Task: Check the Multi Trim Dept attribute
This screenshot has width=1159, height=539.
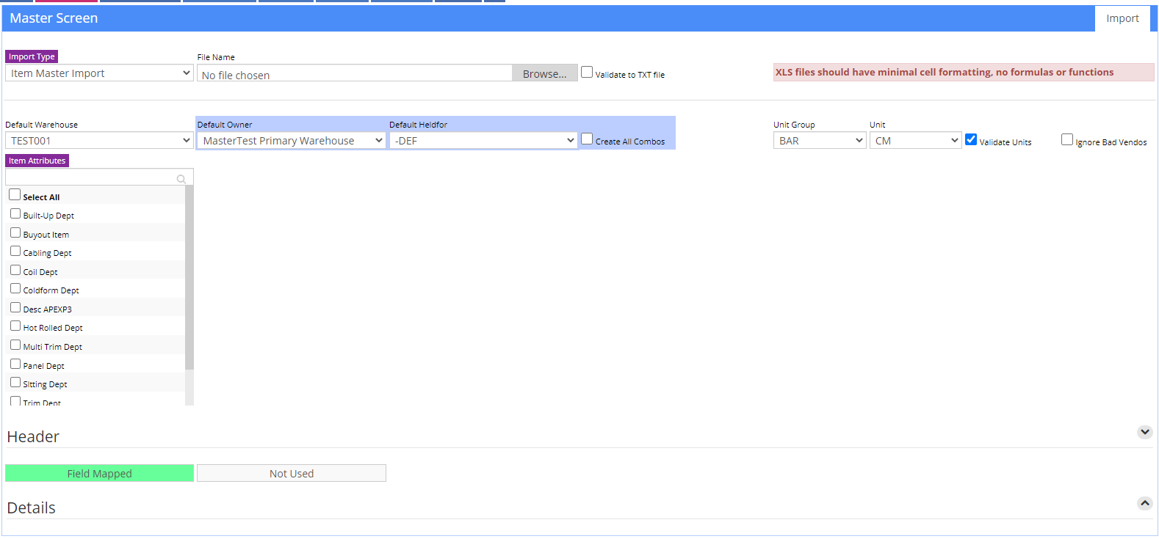Action: [15, 345]
